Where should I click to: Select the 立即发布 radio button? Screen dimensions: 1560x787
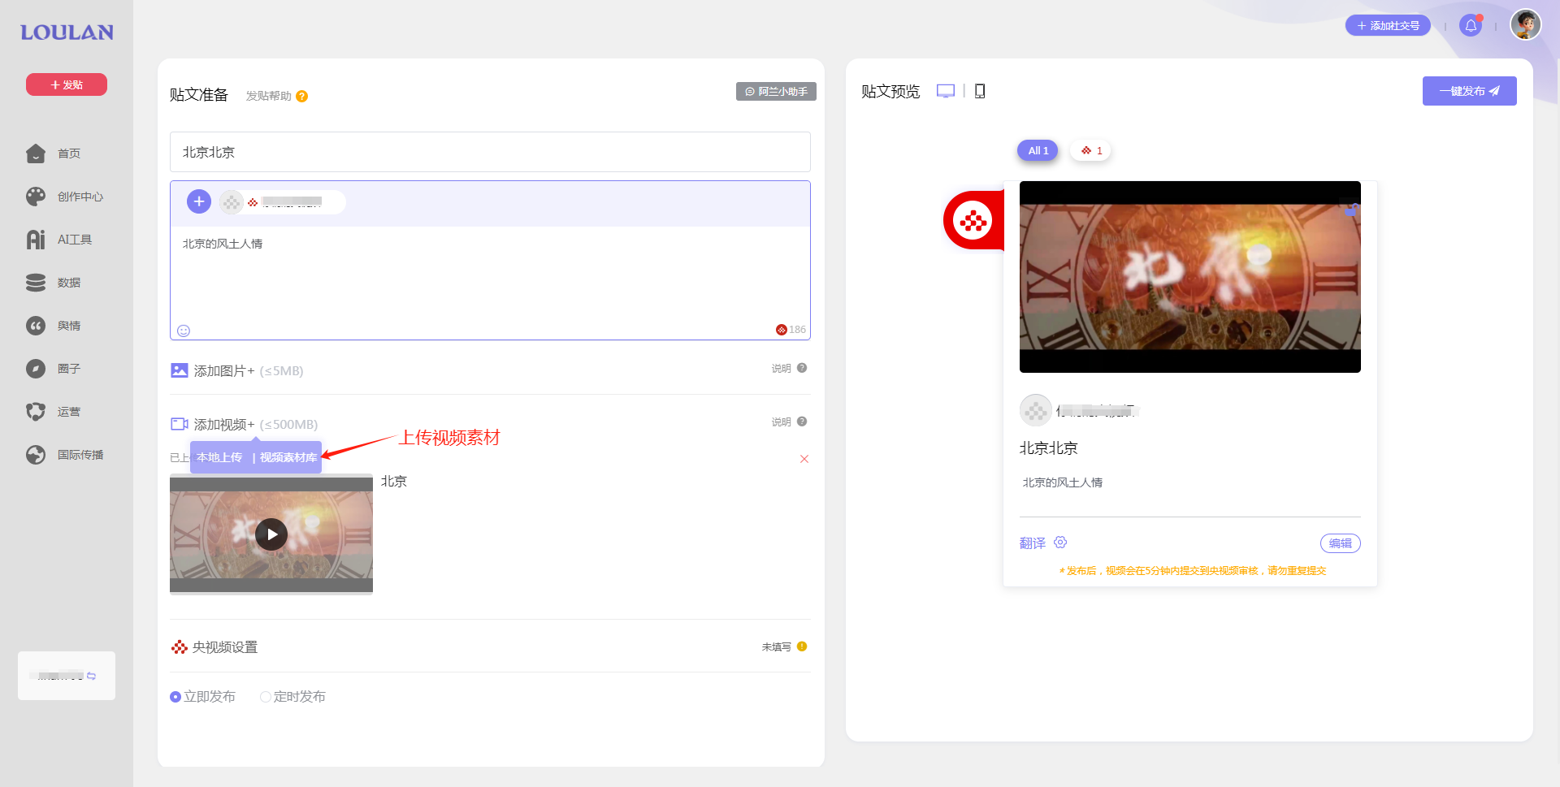click(175, 697)
